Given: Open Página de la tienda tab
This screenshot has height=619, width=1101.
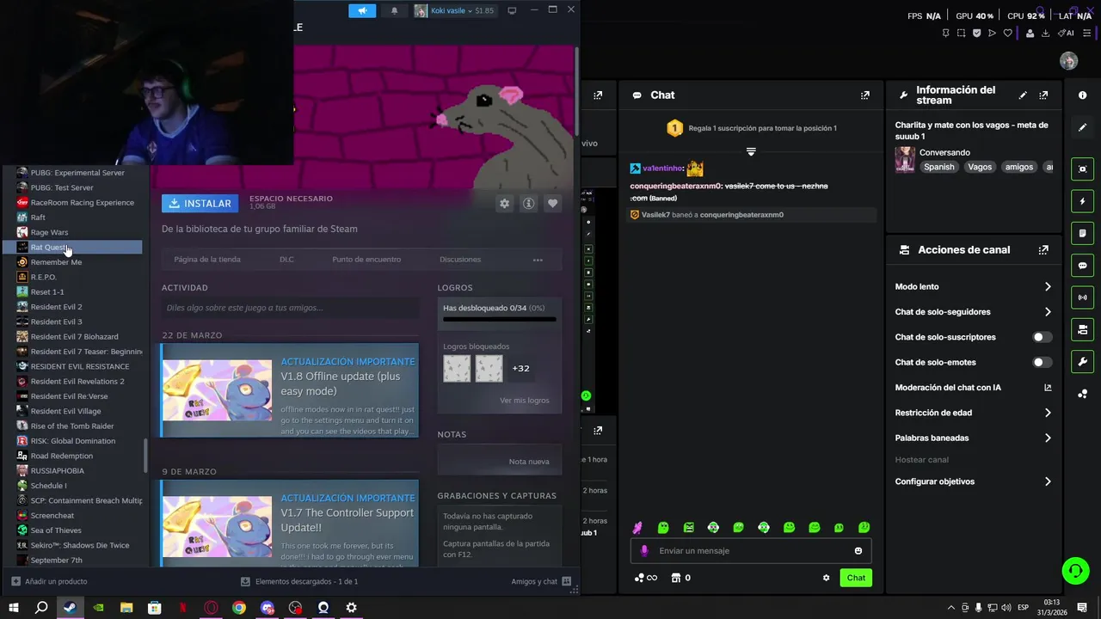Looking at the screenshot, I should tap(207, 259).
